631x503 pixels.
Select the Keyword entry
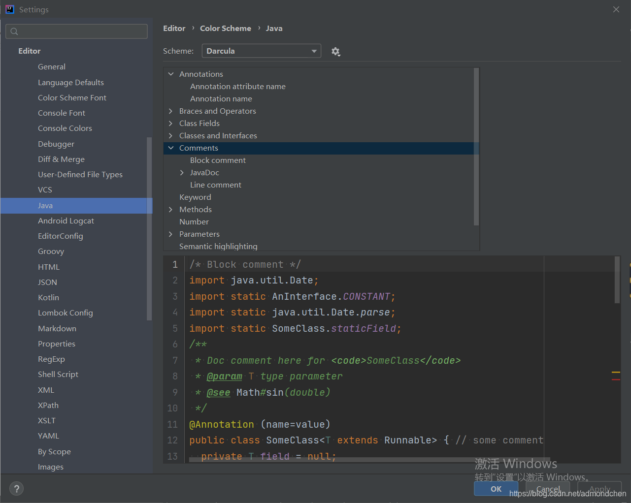[195, 197]
